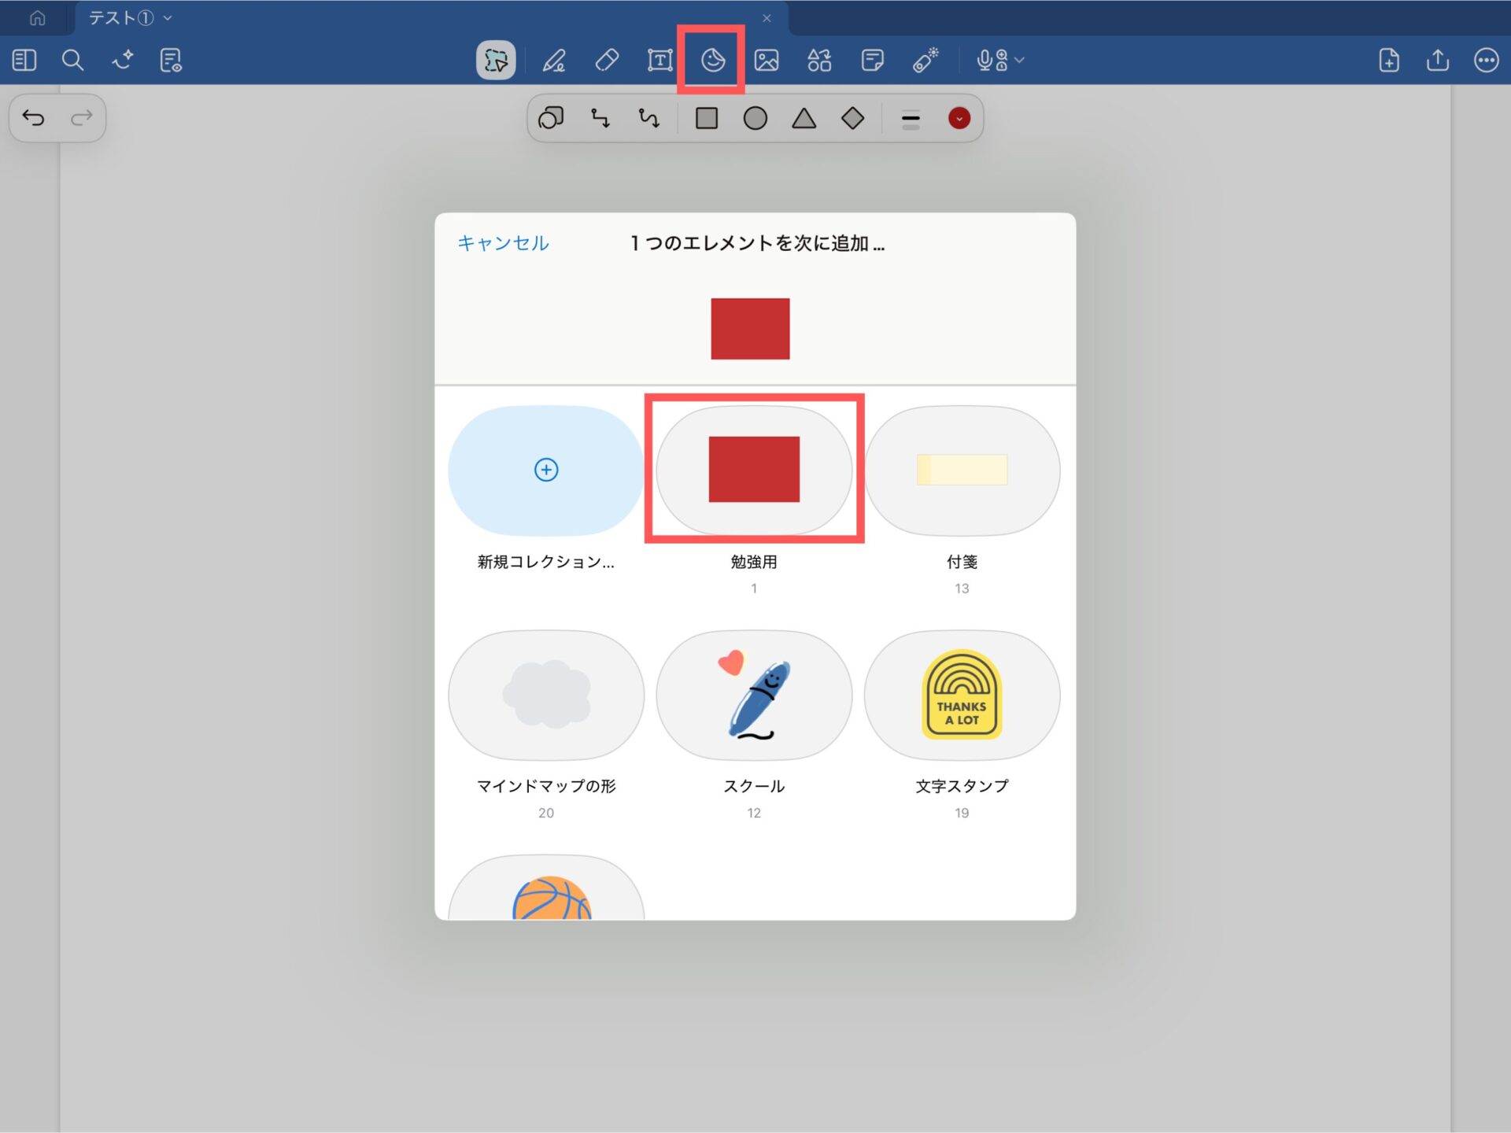Choose the triangle shape option
The image size is (1511, 1133).
(804, 119)
